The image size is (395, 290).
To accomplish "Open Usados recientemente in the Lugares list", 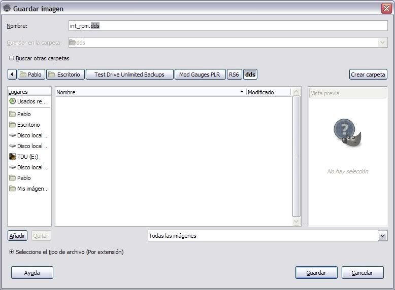I will (x=29, y=101).
